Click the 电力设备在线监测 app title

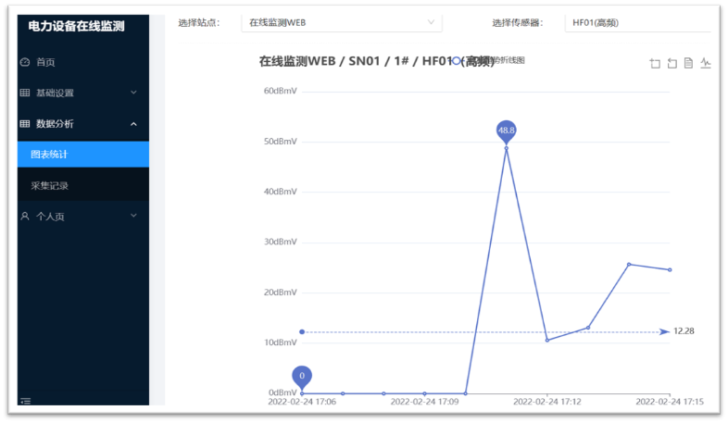tap(76, 26)
